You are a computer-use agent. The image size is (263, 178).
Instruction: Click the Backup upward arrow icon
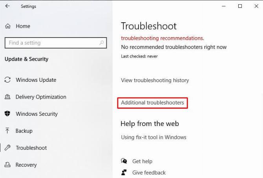click(x=7, y=131)
